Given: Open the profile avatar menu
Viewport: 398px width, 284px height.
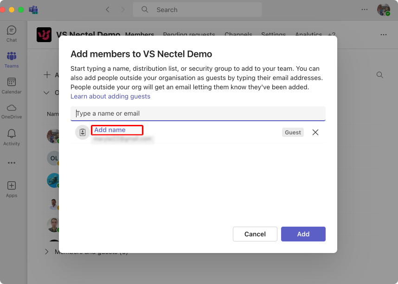Looking at the screenshot, I should [383, 10].
